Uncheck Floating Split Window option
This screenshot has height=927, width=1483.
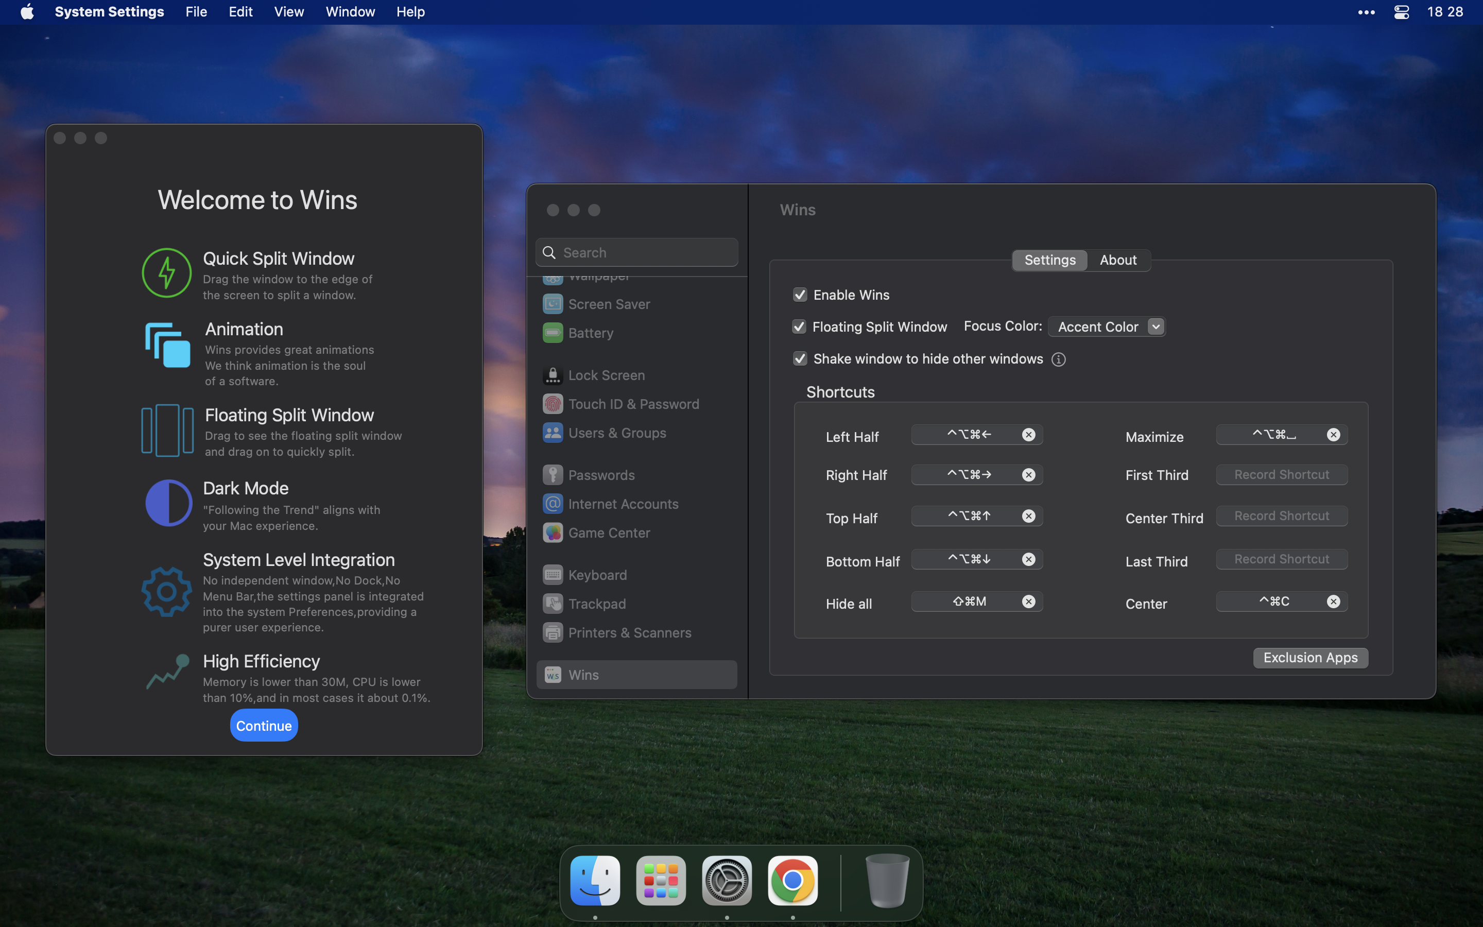(799, 327)
